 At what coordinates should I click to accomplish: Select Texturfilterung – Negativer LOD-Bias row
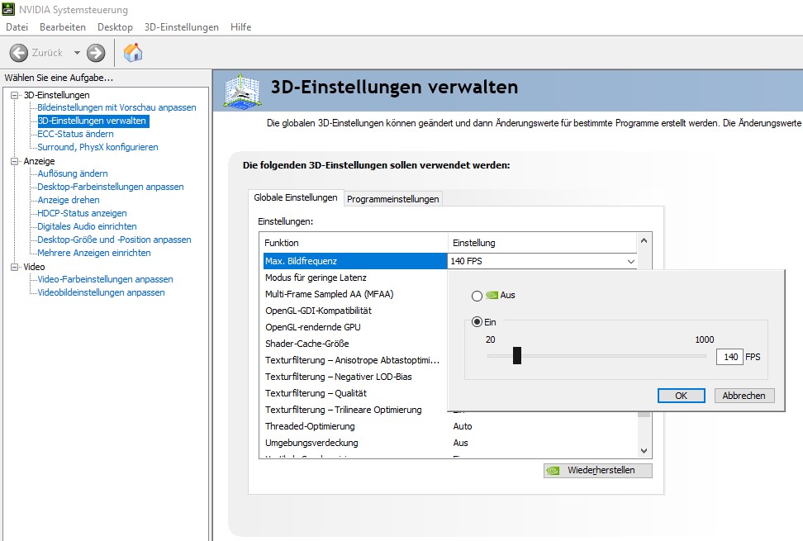click(x=355, y=377)
